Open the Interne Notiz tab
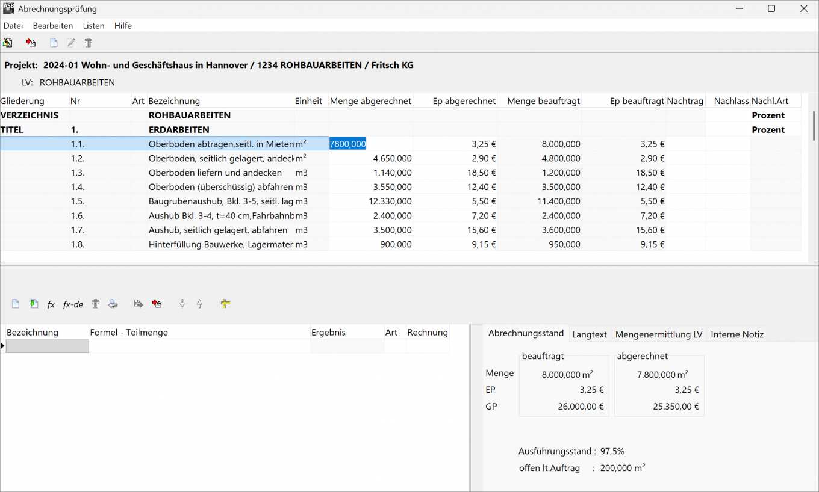 [x=736, y=334]
